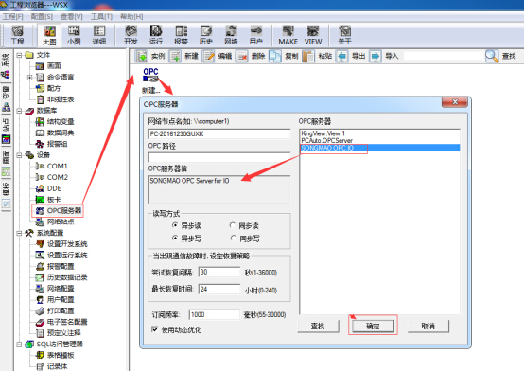The width and height of the screenshot is (524, 372).
Task: Click the 取消 cancel button
Action: [x=428, y=326]
